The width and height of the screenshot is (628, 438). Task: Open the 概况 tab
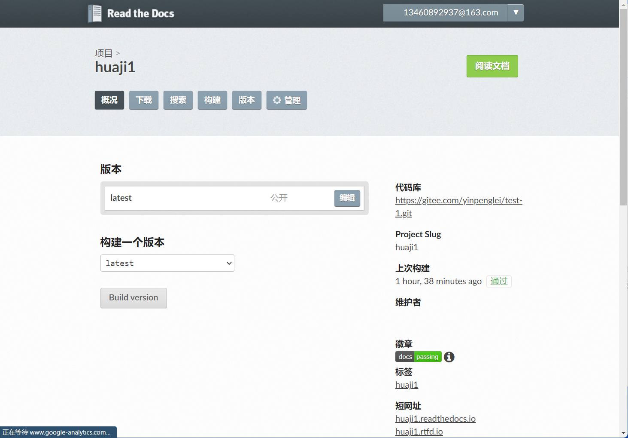(x=109, y=100)
